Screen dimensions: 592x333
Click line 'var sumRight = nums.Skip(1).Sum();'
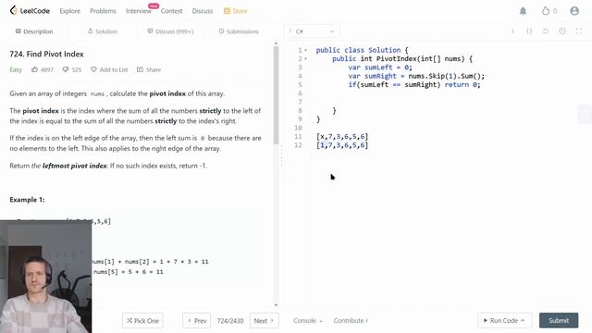[x=416, y=76]
